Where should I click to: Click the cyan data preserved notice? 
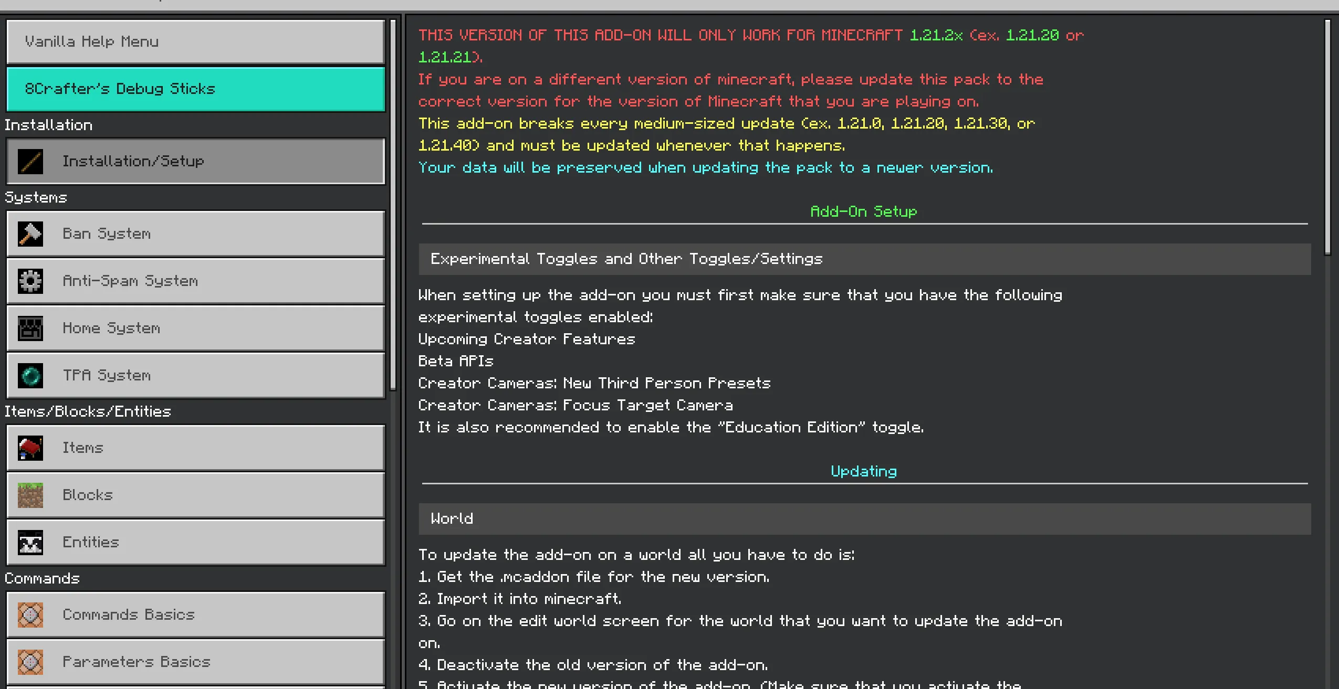click(706, 168)
